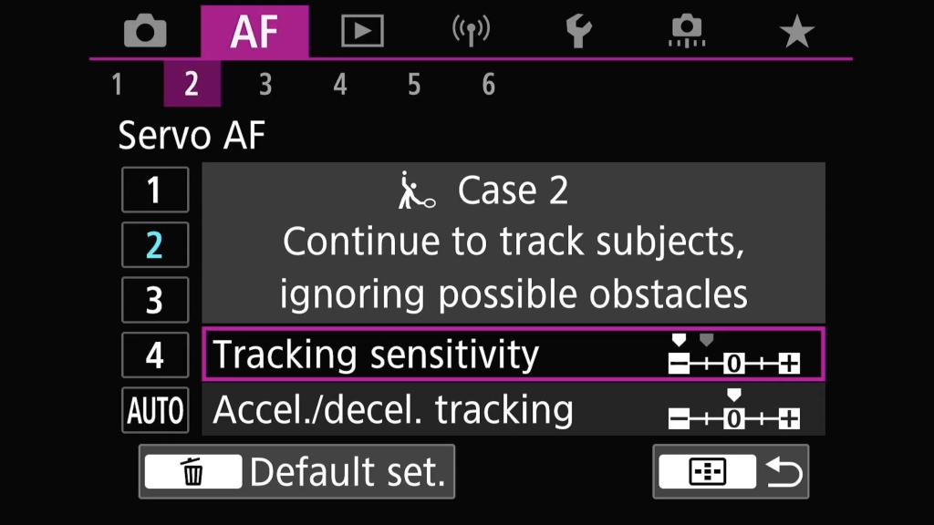Open the Shooting camera menu tab
934x525 pixels.
pyautogui.click(x=145, y=31)
